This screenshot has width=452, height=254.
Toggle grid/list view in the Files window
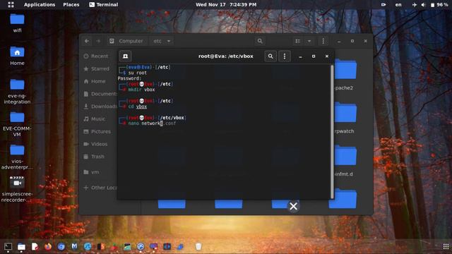click(x=298, y=41)
